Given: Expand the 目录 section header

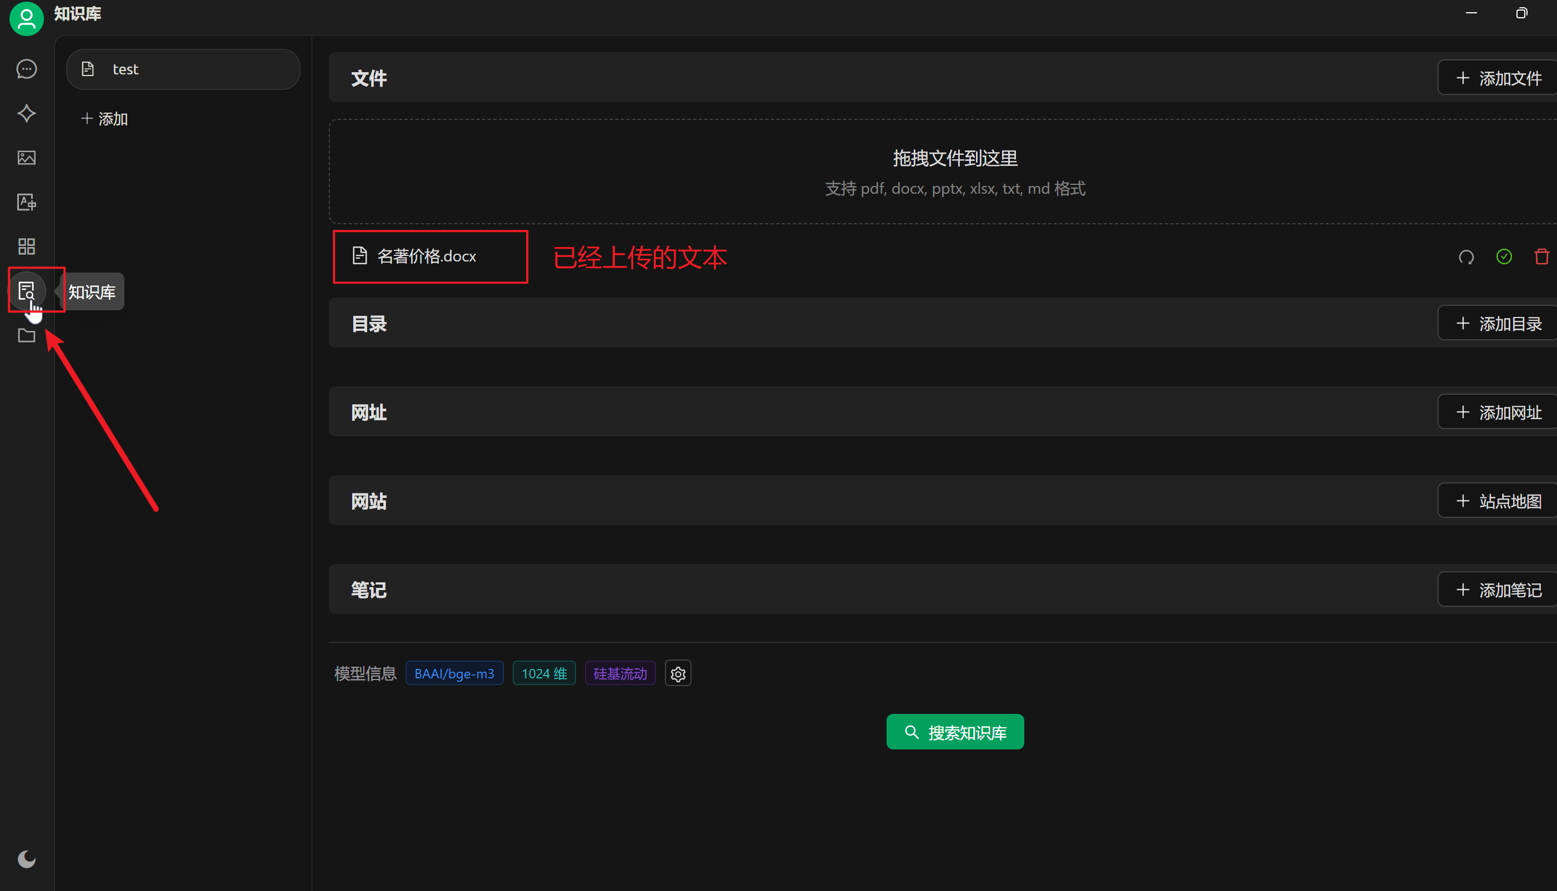Looking at the screenshot, I should point(943,323).
